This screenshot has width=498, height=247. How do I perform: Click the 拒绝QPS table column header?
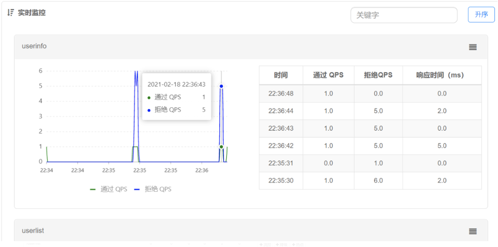click(x=378, y=75)
